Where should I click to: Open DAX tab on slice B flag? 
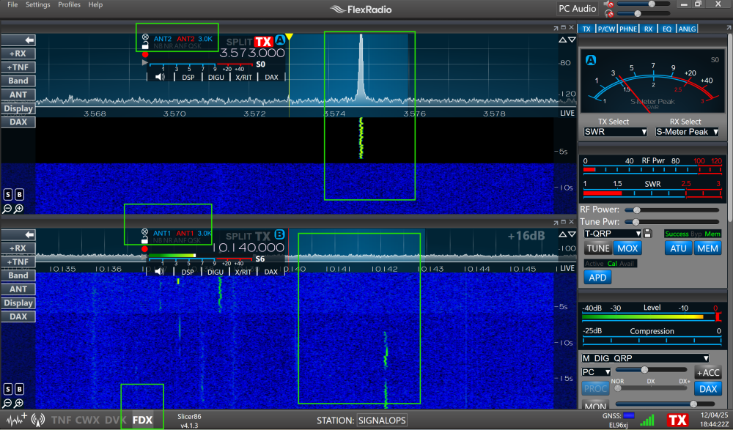click(270, 272)
